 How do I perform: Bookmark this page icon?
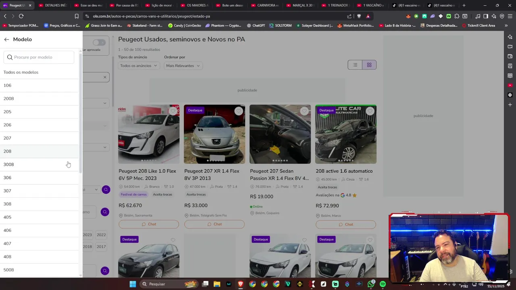[x=77, y=16]
